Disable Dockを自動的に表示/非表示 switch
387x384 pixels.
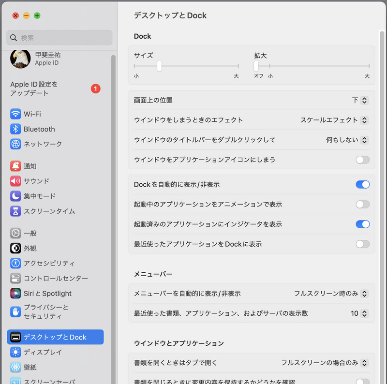[362, 185]
